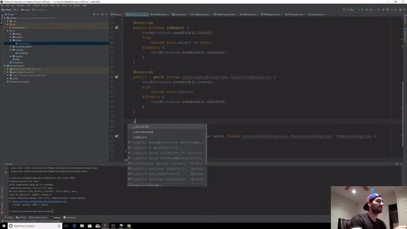The image size is (407, 229).
Task: Click the override gutter icon beside get()
Action: (x=116, y=77)
